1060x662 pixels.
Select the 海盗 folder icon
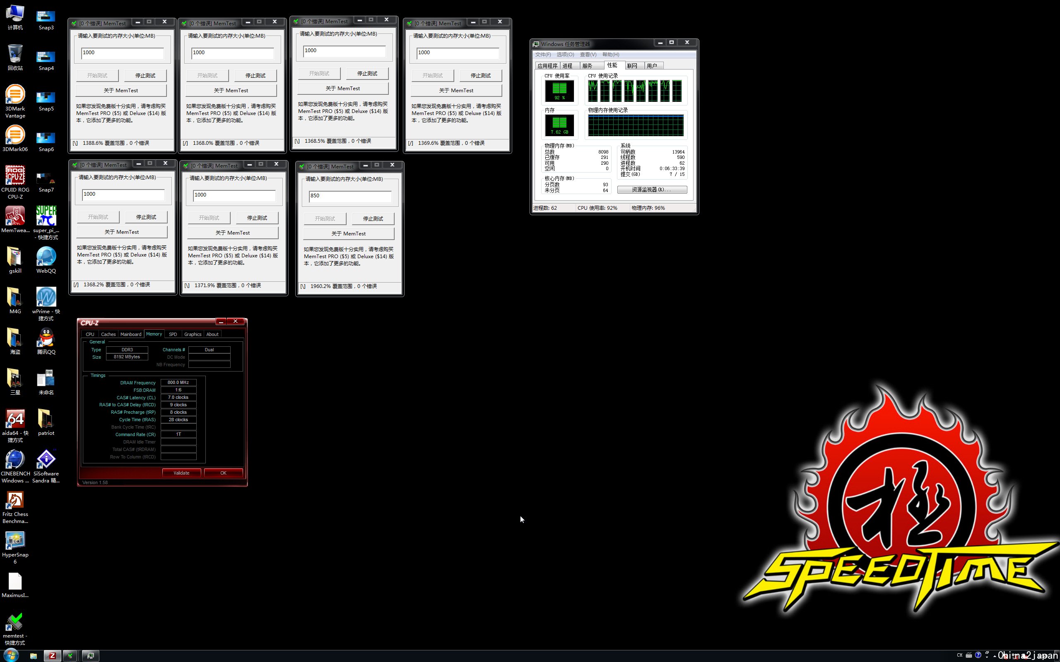pyautogui.click(x=15, y=341)
